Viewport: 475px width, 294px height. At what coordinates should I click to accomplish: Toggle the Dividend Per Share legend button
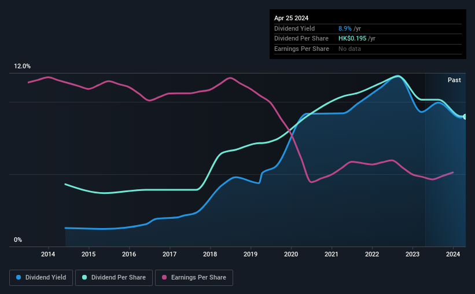click(x=114, y=278)
